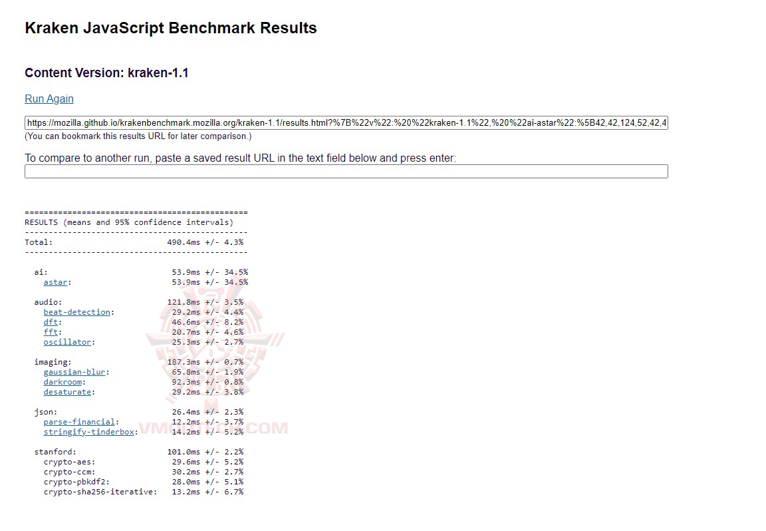Click the audio: 121.8ms value
This screenshot has height=531, width=766.
(x=184, y=302)
